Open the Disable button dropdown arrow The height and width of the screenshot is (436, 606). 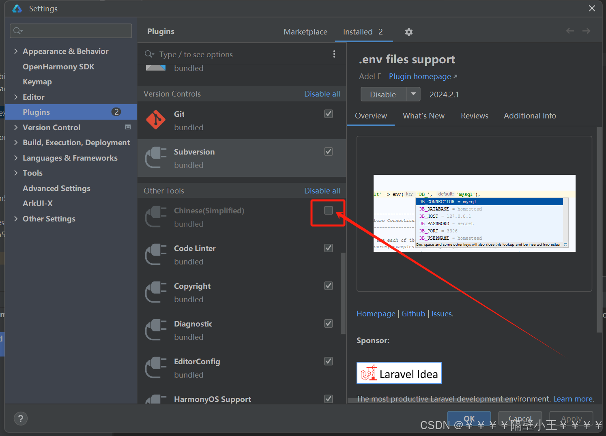[x=413, y=94]
